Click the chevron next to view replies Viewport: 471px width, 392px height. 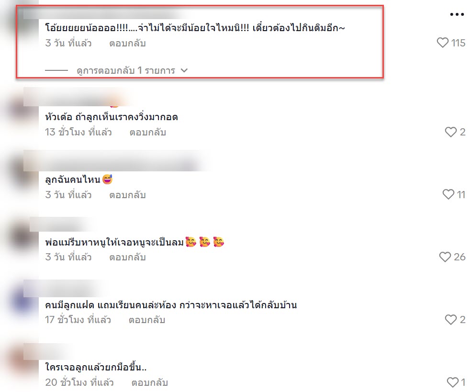(x=184, y=70)
